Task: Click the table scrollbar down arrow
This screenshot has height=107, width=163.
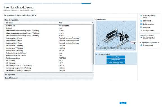Action: pos(93,70)
